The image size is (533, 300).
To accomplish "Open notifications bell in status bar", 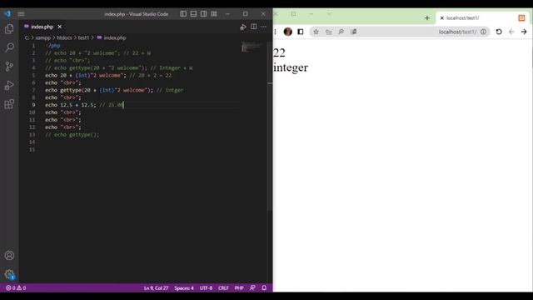I will pos(264,288).
